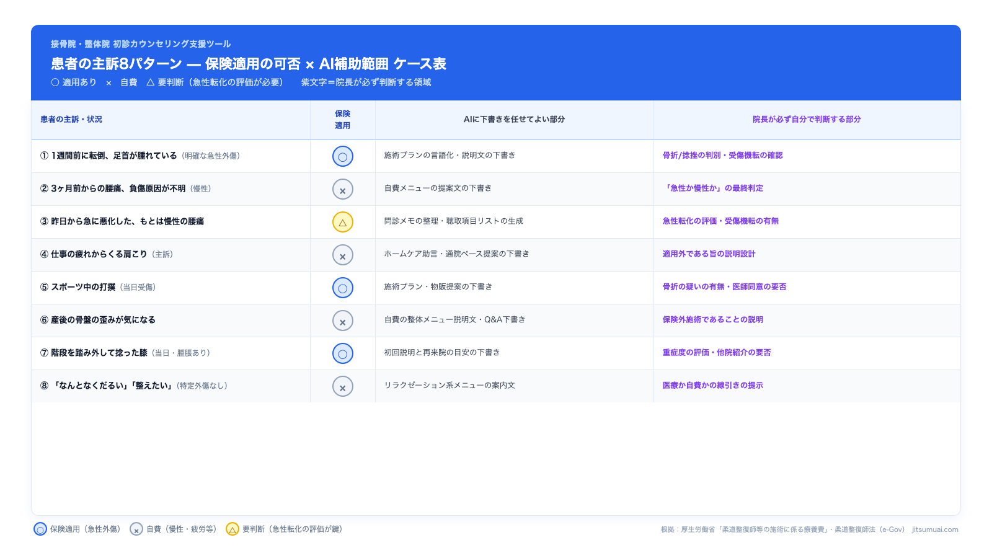Select the row text ⑥ 産後の骨盤の歪みが気になる

tap(98, 320)
